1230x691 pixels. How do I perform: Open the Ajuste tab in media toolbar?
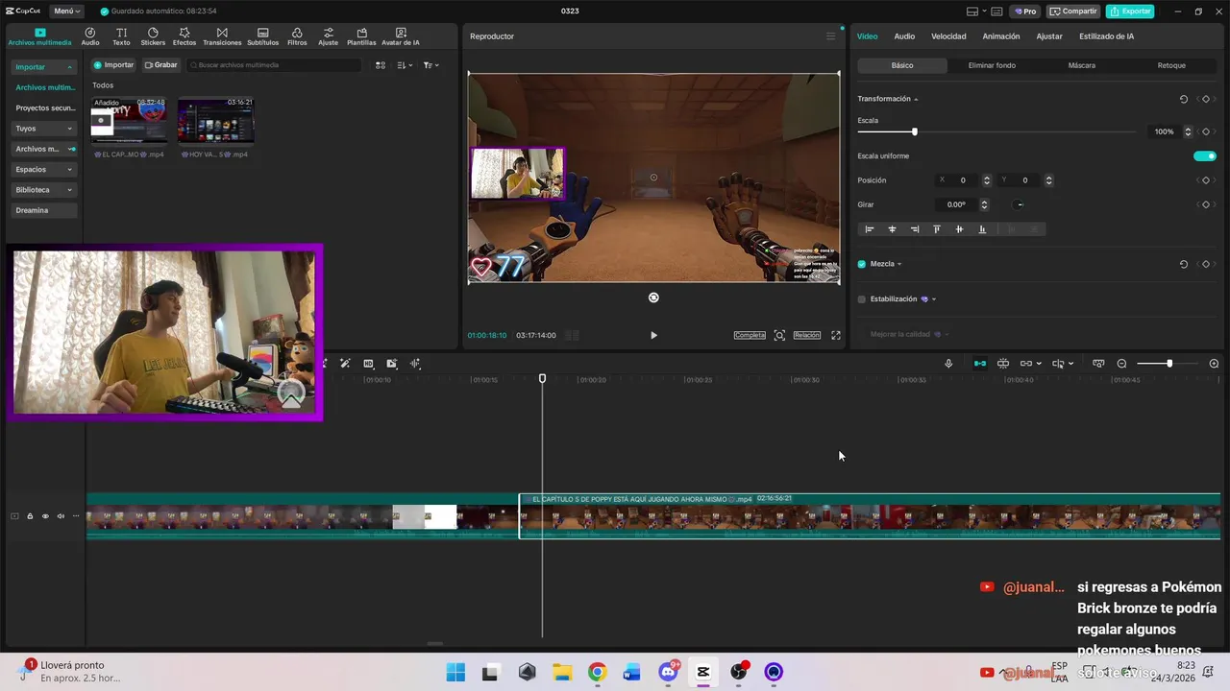coord(328,36)
